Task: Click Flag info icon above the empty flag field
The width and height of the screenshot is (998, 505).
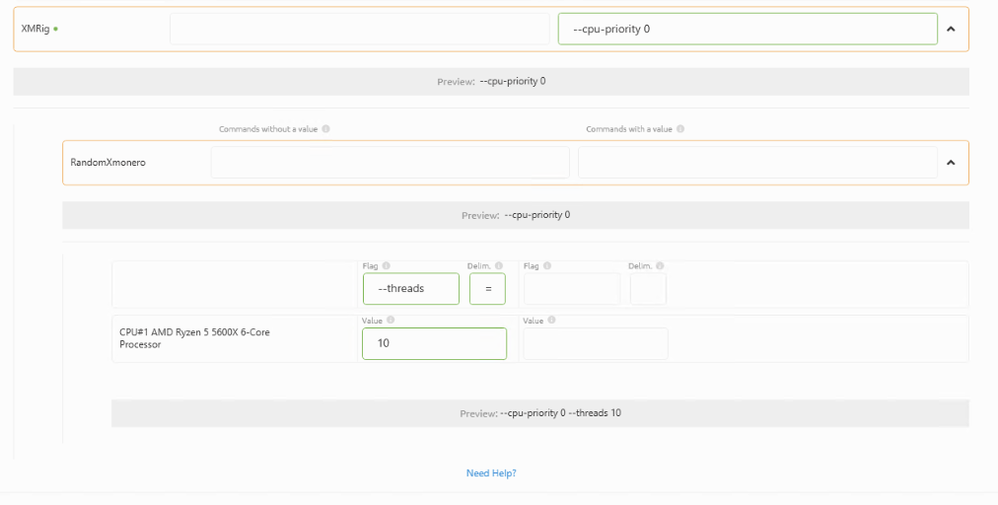Action: tap(546, 265)
